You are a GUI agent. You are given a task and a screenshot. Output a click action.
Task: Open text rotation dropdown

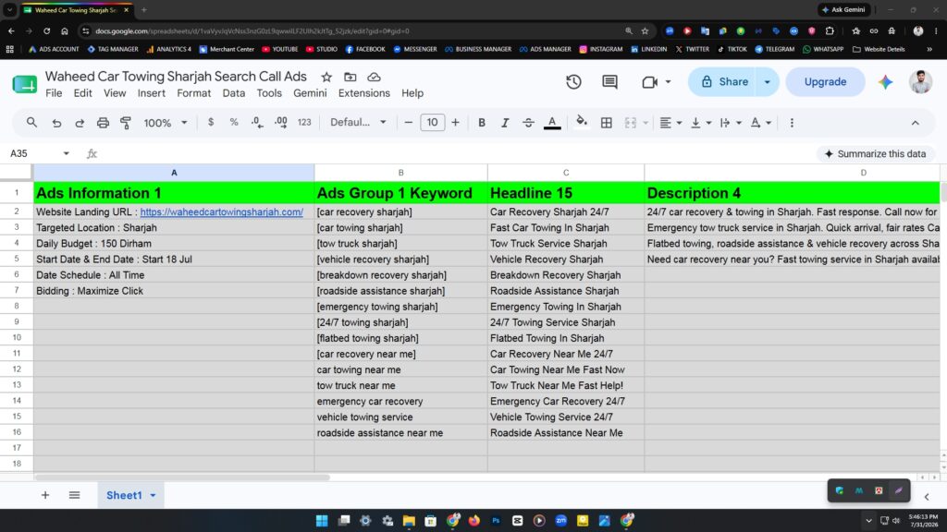pos(760,123)
